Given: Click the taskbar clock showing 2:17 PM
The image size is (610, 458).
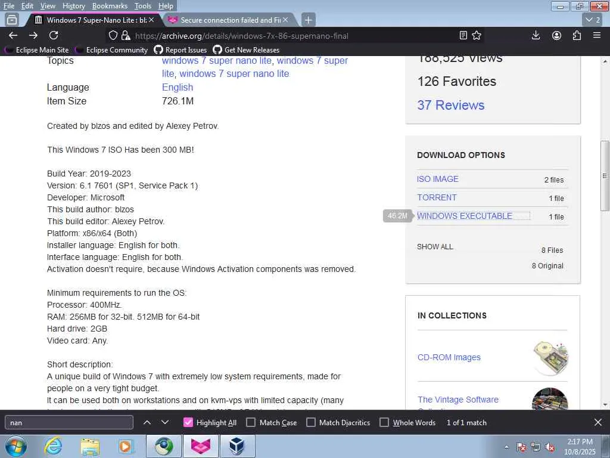Looking at the screenshot, I should point(580,447).
